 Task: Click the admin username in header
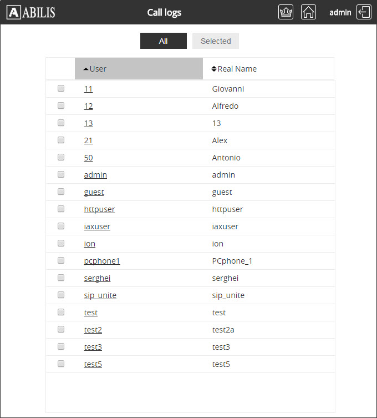(340, 13)
